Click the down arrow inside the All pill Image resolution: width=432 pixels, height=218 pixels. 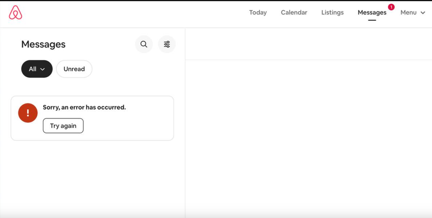pyautogui.click(x=42, y=70)
